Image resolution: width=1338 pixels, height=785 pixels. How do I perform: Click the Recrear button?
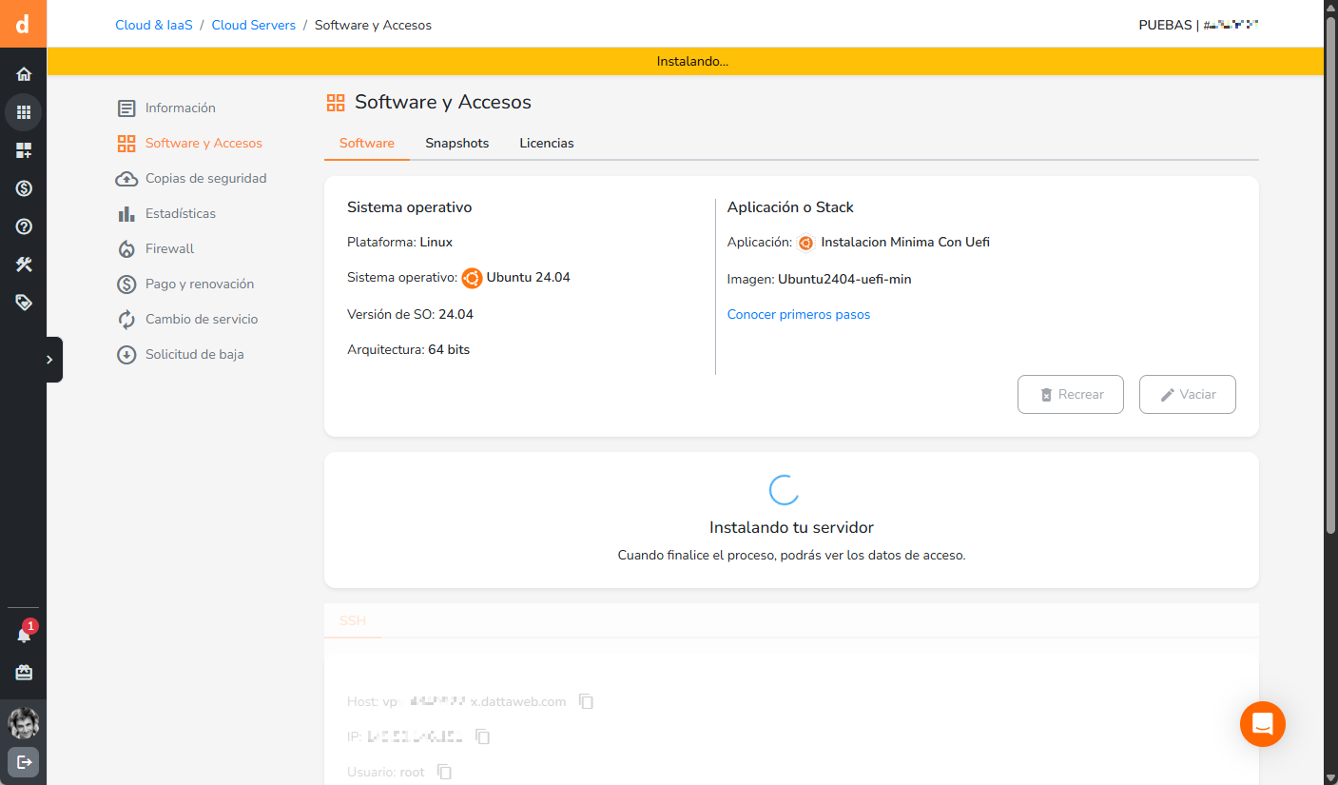coord(1071,394)
